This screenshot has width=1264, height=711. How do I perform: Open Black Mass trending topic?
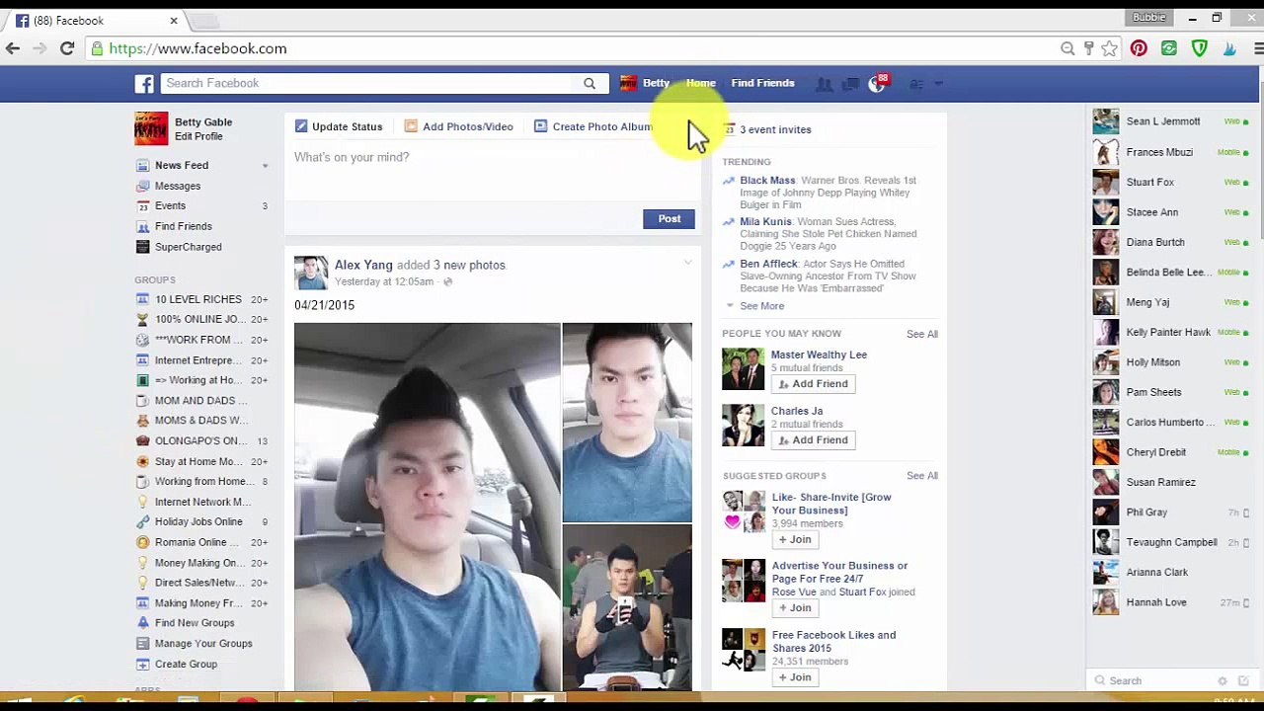click(x=767, y=181)
